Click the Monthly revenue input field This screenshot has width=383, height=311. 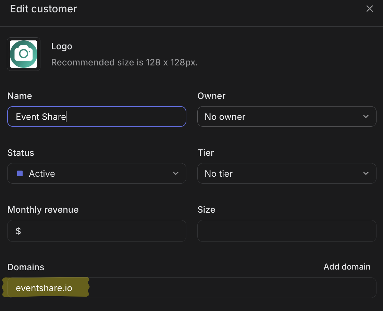(x=97, y=231)
